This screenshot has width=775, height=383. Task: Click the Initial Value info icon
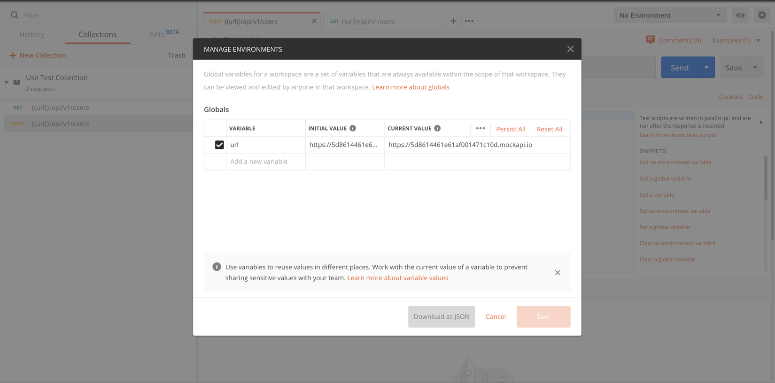tap(353, 128)
